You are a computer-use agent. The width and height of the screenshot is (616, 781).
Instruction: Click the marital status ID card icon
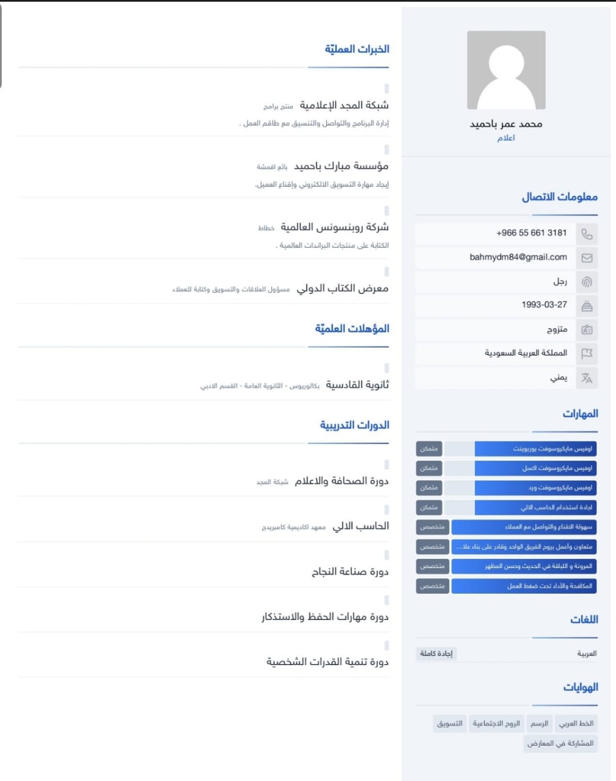point(587,329)
